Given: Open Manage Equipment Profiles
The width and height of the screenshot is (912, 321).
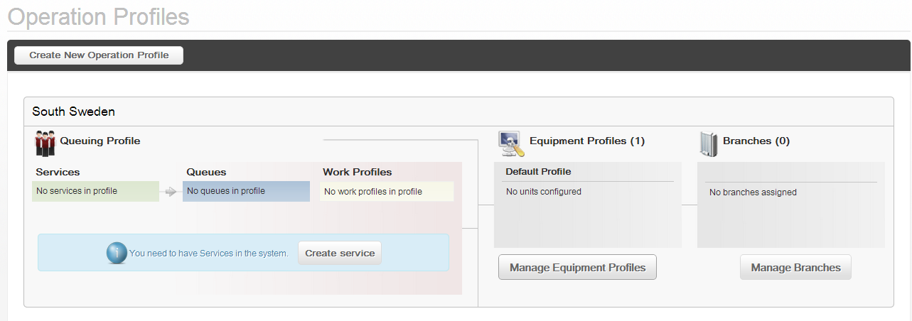Looking at the screenshot, I should click(x=577, y=268).
